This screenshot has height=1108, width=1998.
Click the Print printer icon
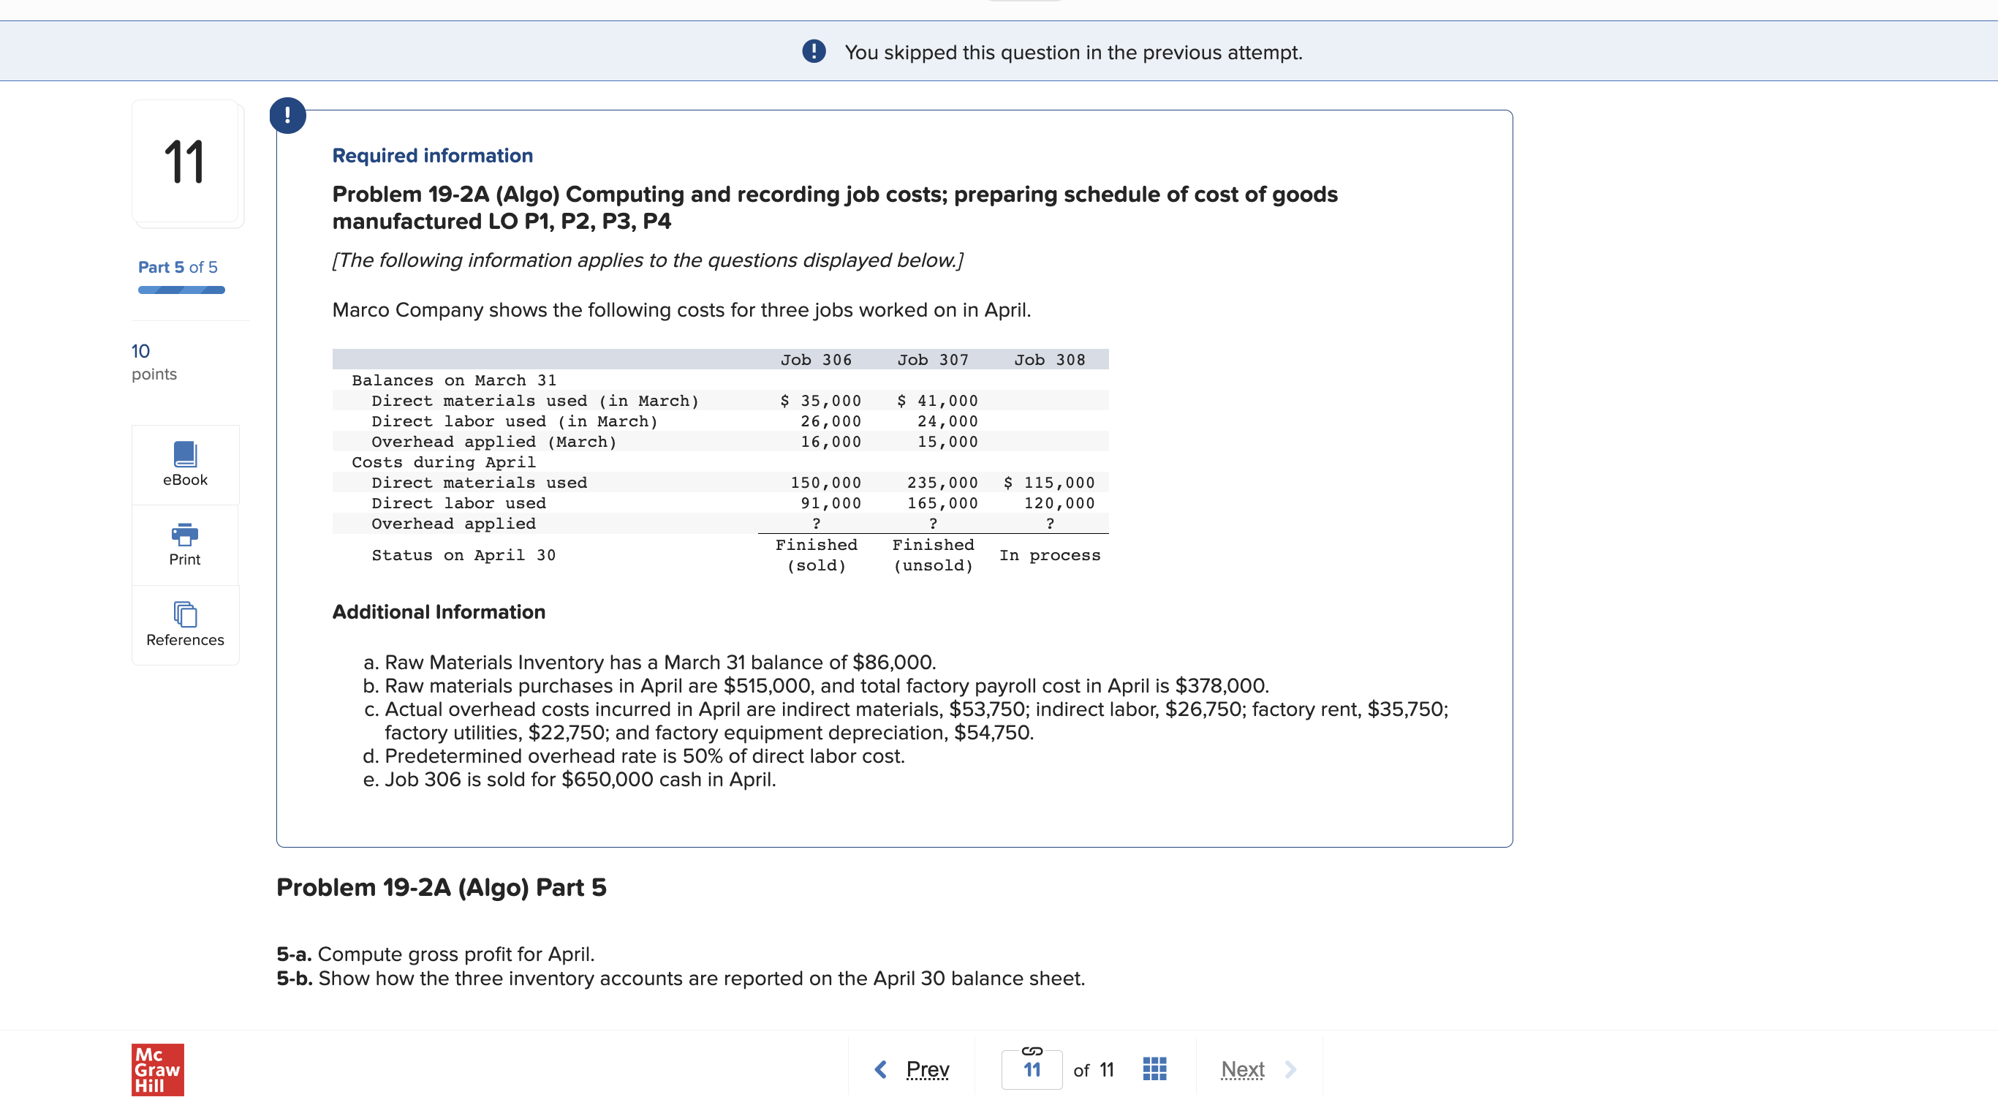(x=185, y=534)
